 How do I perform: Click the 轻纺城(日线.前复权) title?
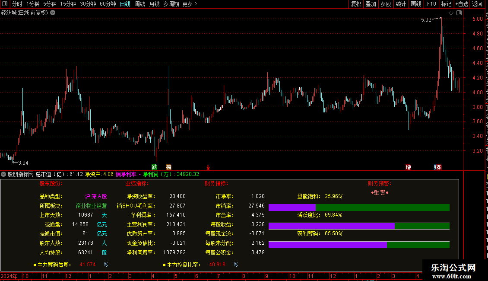point(25,13)
